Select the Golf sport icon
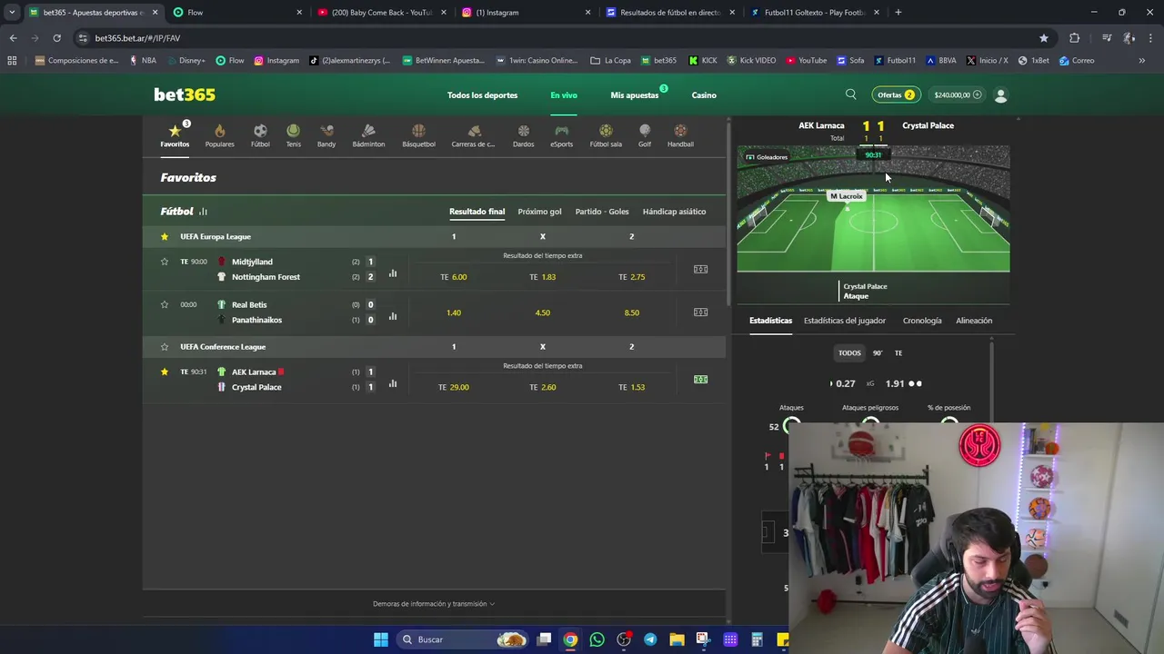 click(x=645, y=135)
